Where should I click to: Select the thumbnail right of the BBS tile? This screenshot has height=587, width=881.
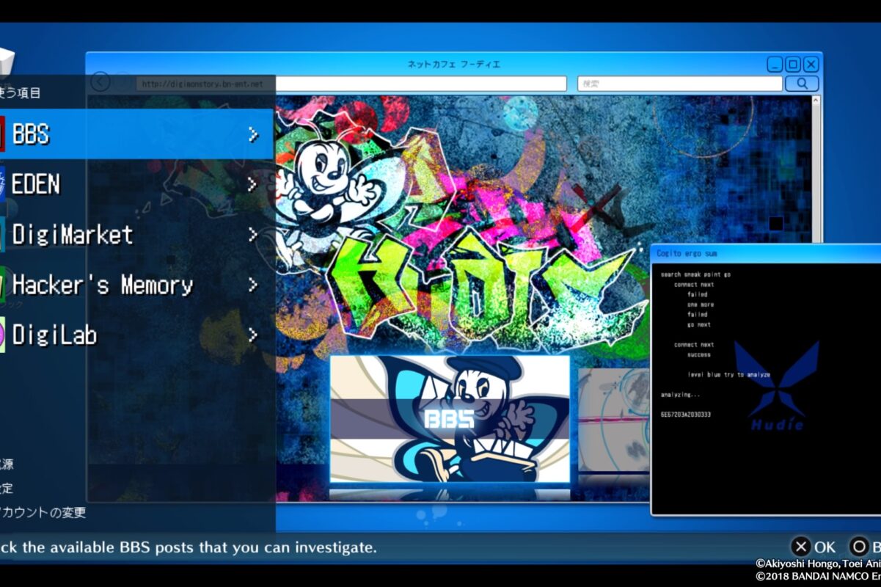tap(615, 420)
